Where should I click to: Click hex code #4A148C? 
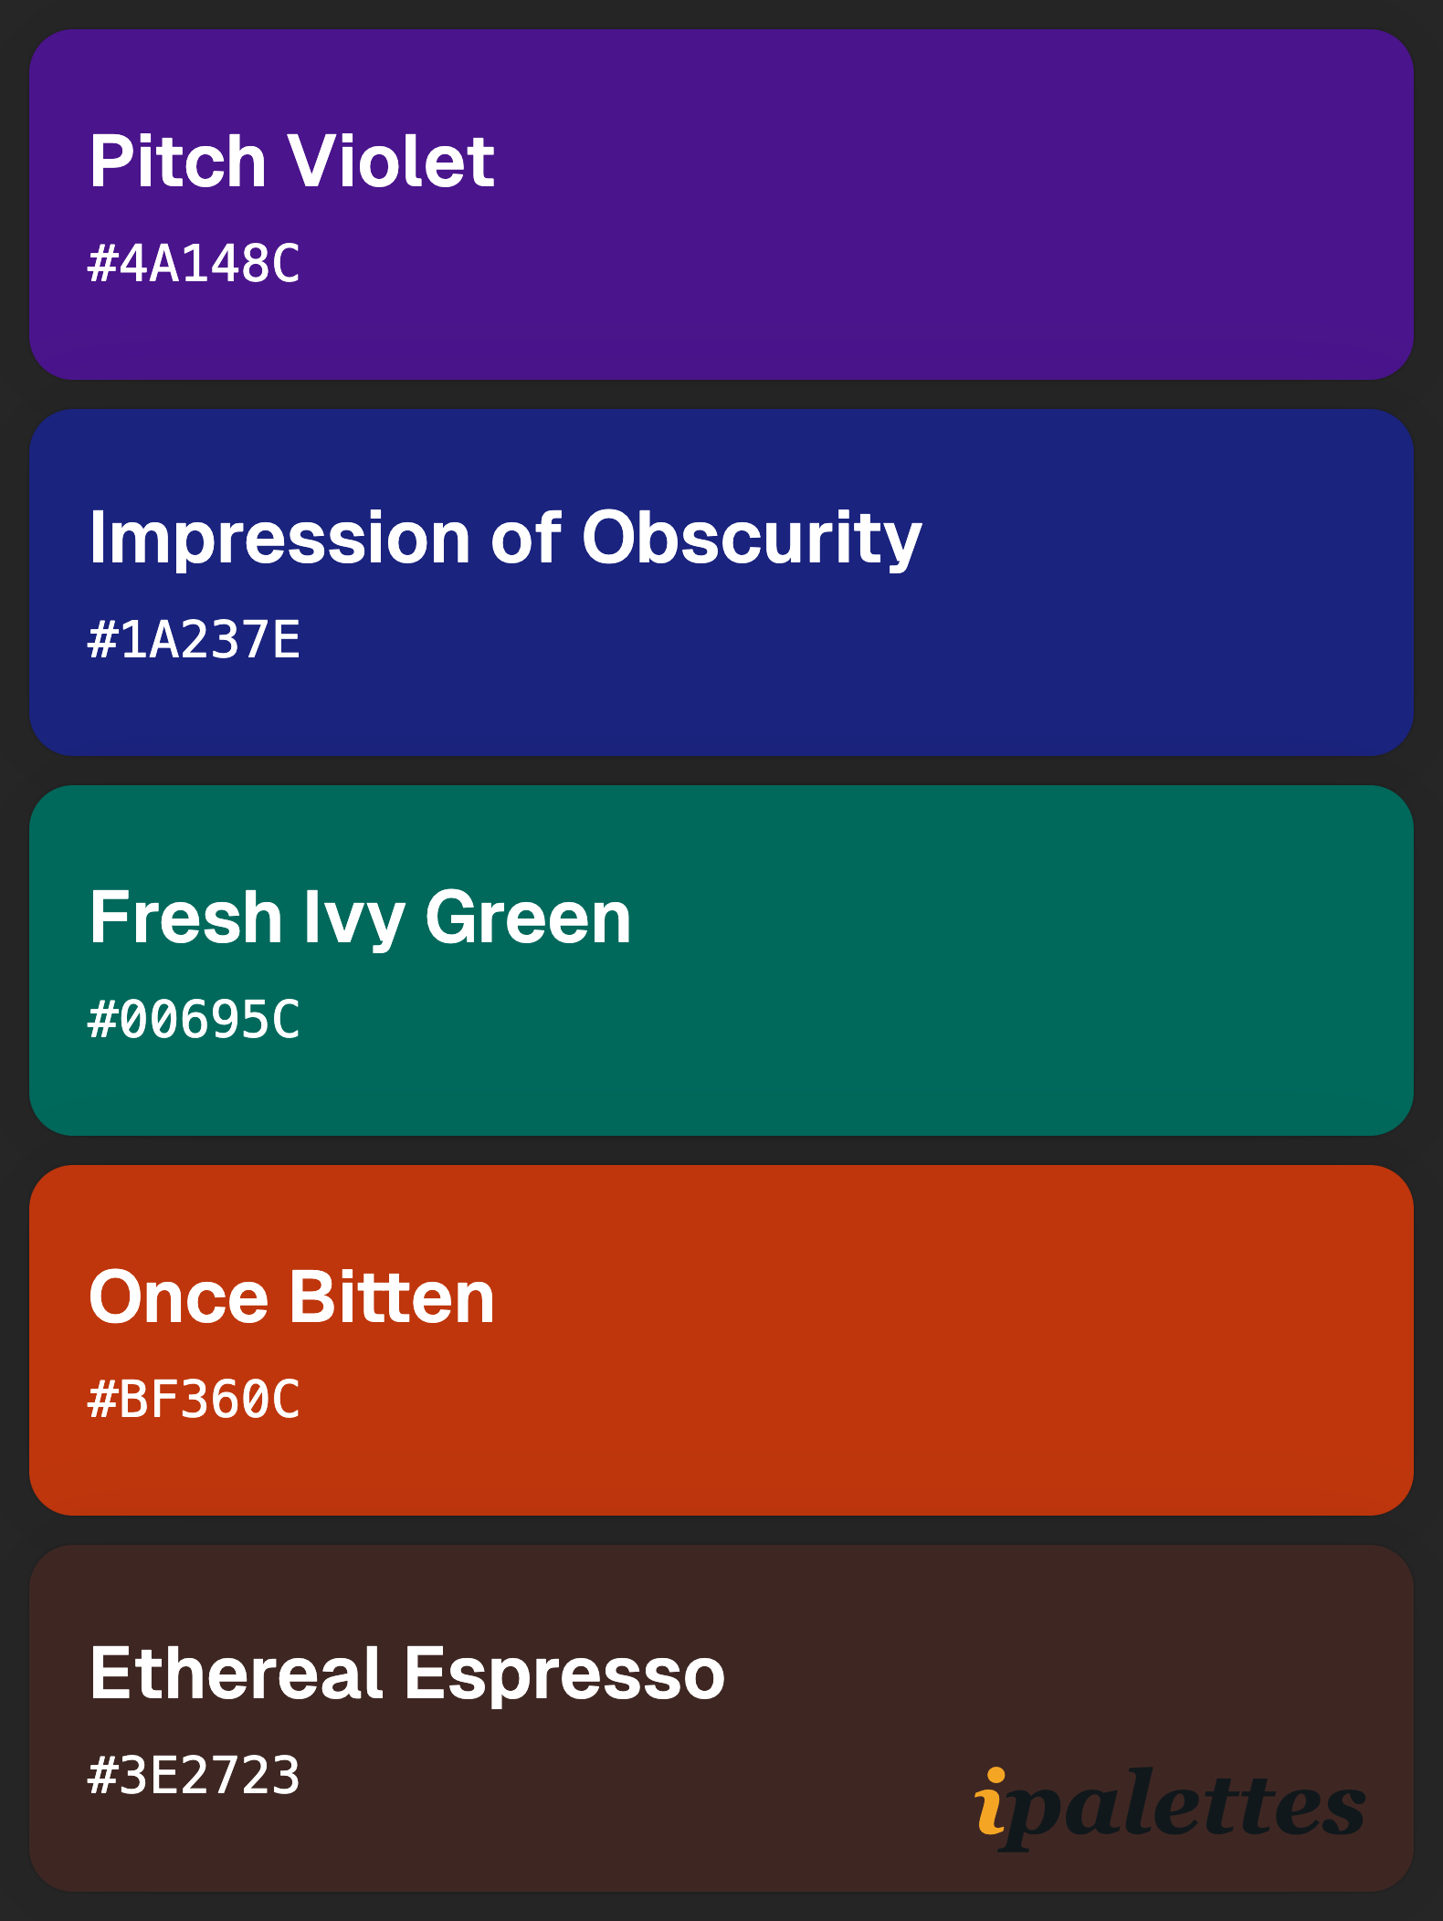pyautogui.click(x=194, y=265)
